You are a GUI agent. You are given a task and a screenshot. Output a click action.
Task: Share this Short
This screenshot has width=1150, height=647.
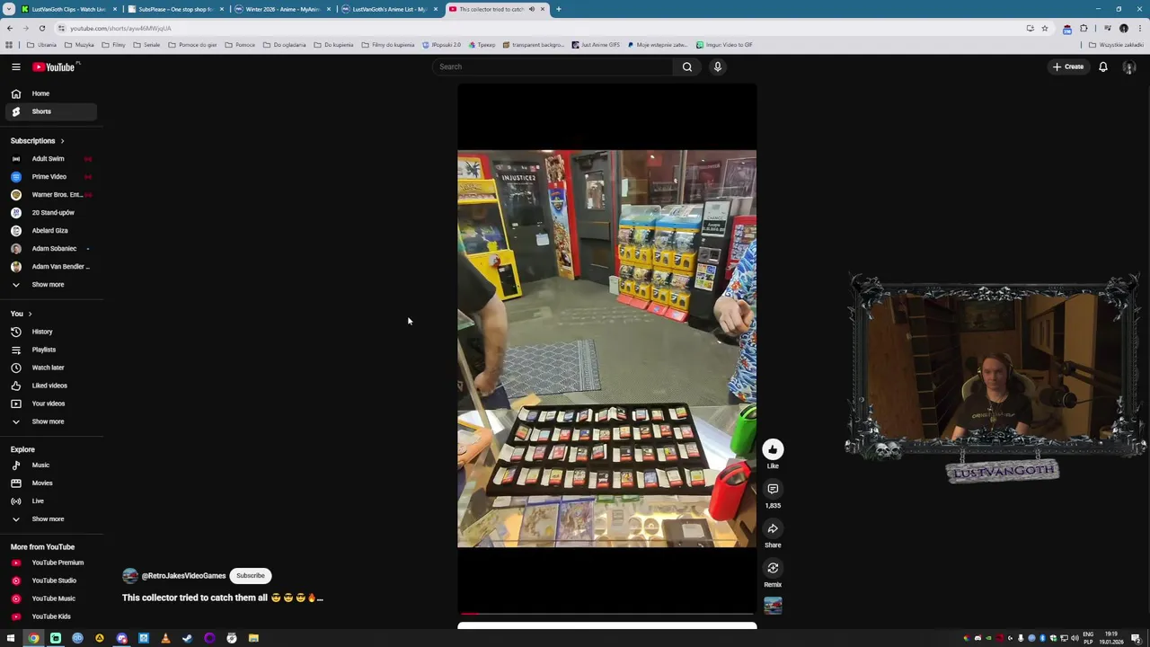pos(773,528)
